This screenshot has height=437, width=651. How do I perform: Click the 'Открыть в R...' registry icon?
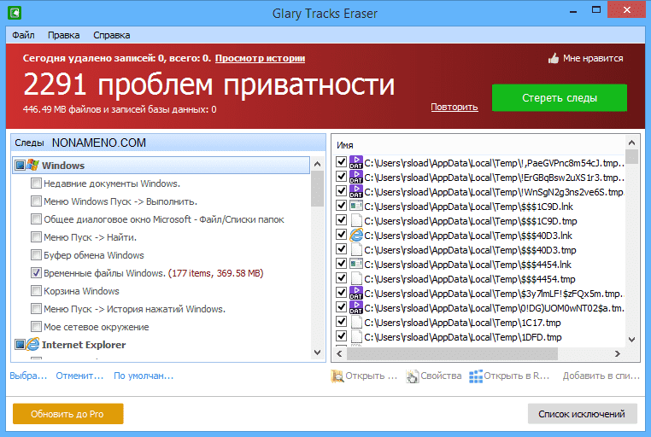coord(477,376)
